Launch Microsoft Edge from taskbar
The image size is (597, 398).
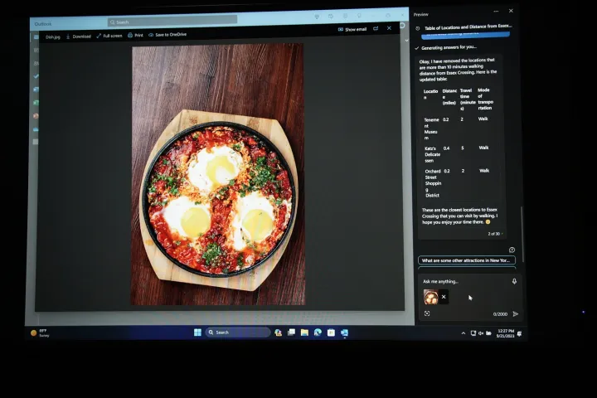coord(318,332)
